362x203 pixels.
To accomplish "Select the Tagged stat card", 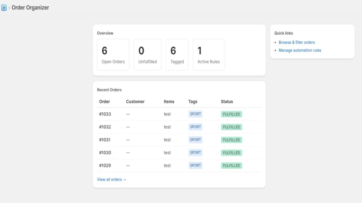I will tap(177, 55).
